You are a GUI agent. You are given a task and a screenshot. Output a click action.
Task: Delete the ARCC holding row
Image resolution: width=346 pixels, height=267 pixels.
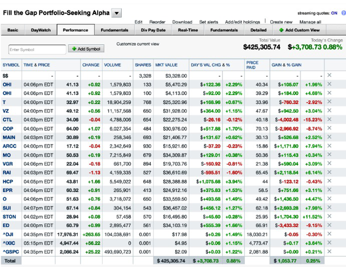click(x=329, y=146)
